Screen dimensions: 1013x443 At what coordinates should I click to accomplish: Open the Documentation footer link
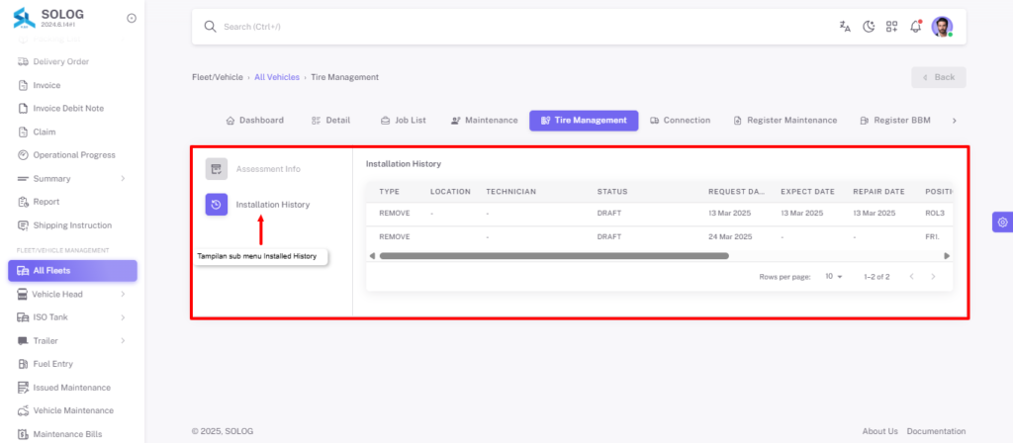tap(936, 431)
